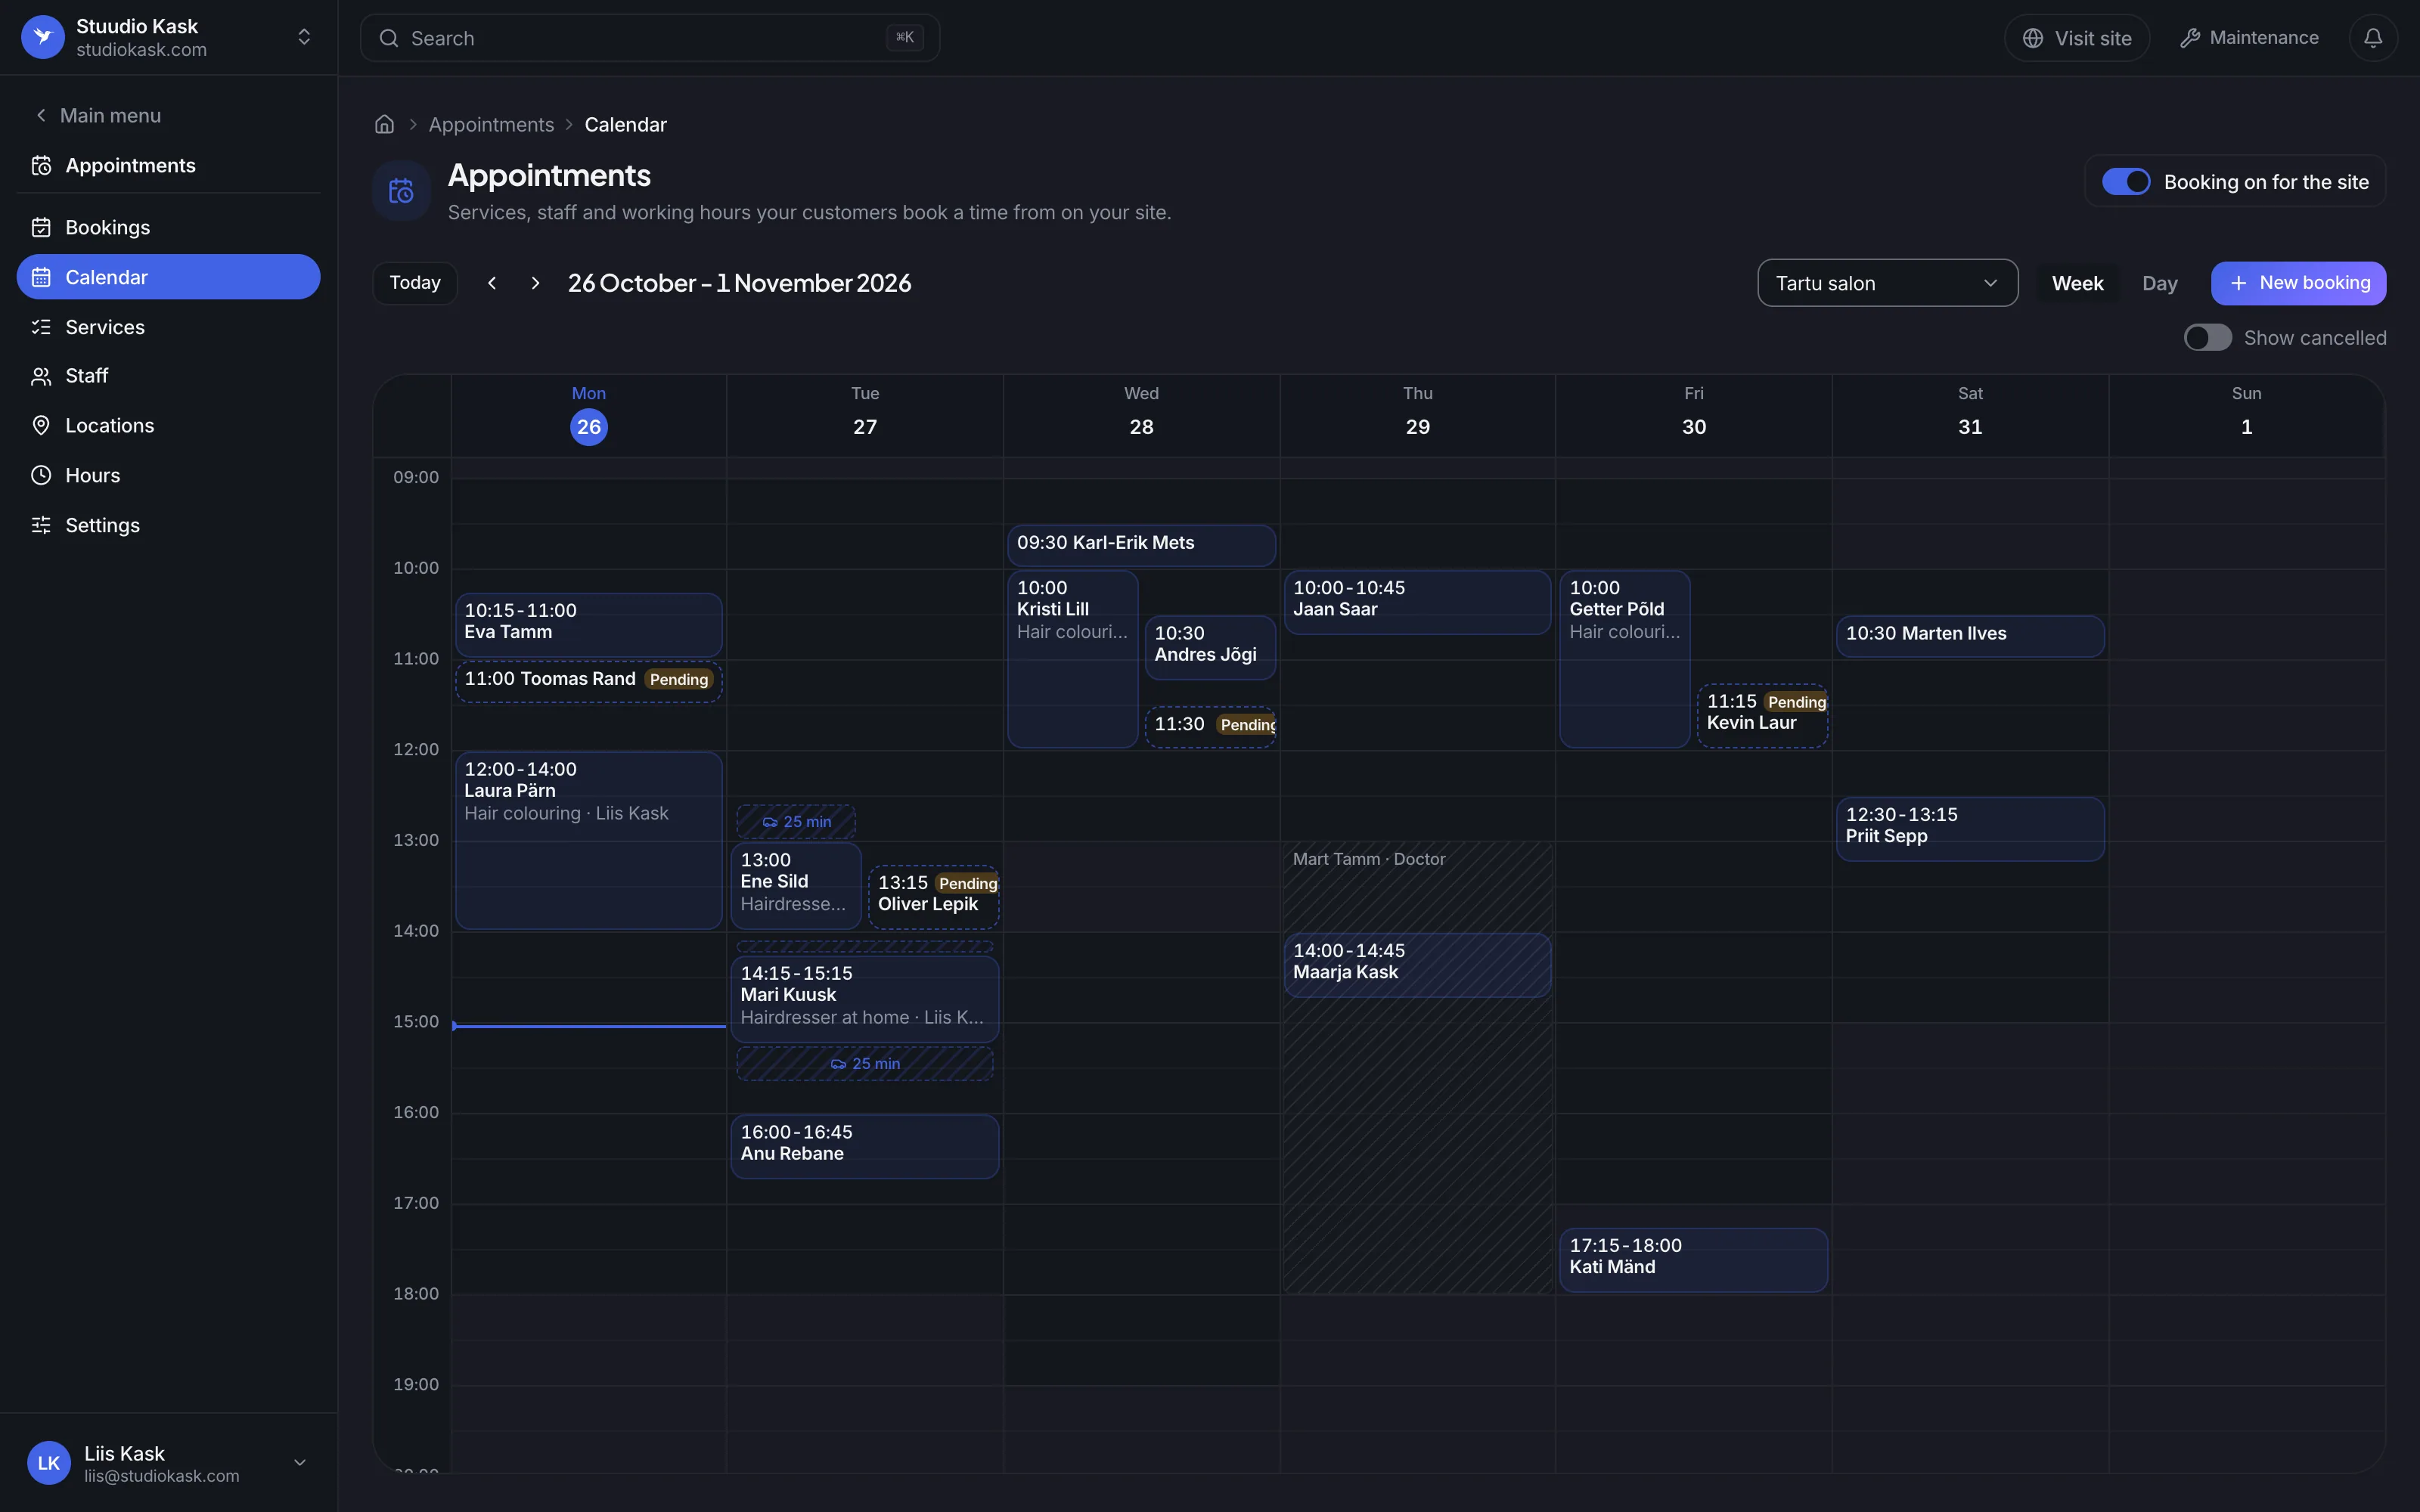Screen dimensions: 2420x1512
Task: Open Maarja Kask 14:00-14:45 appointment
Action: point(1417,965)
